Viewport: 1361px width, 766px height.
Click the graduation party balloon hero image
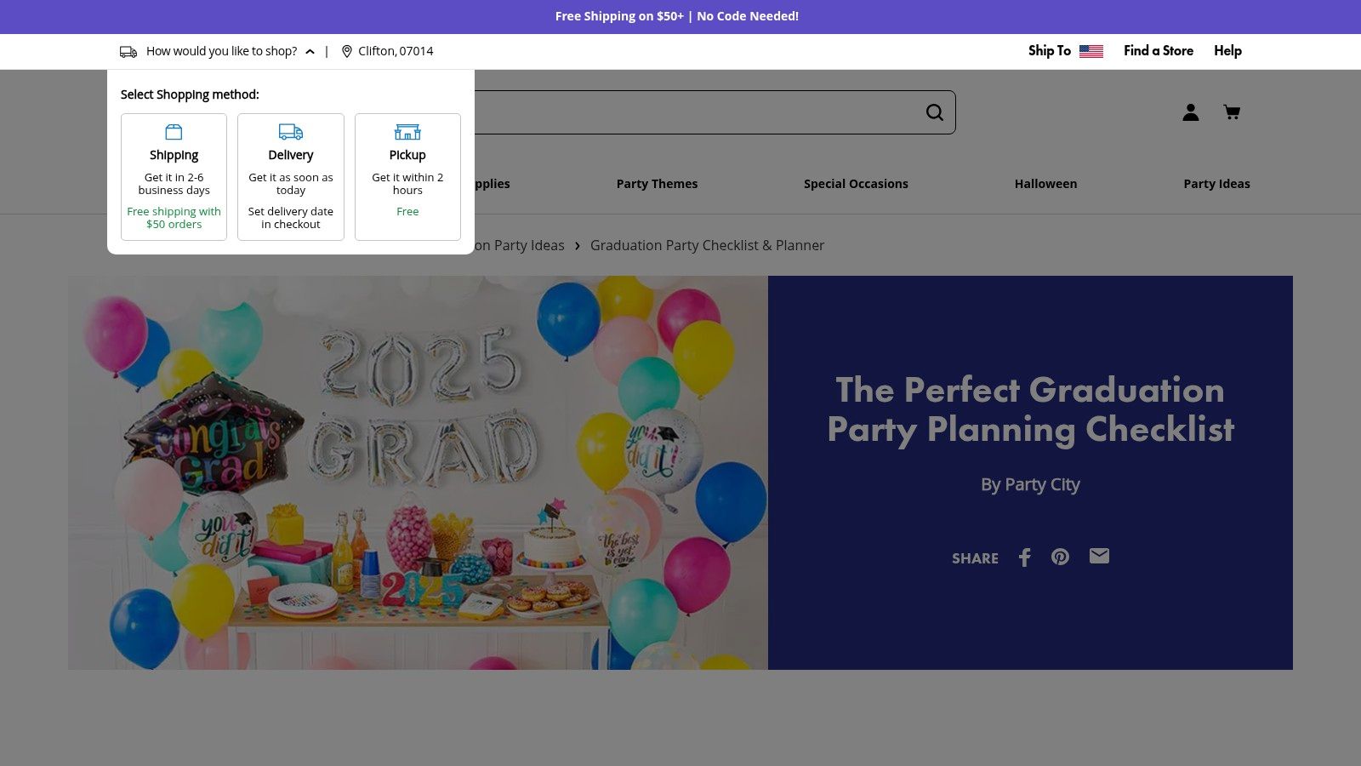click(x=418, y=472)
